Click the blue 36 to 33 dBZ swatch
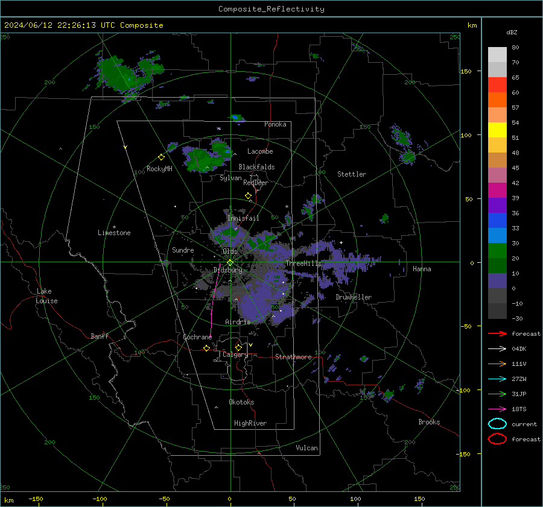 [497, 221]
